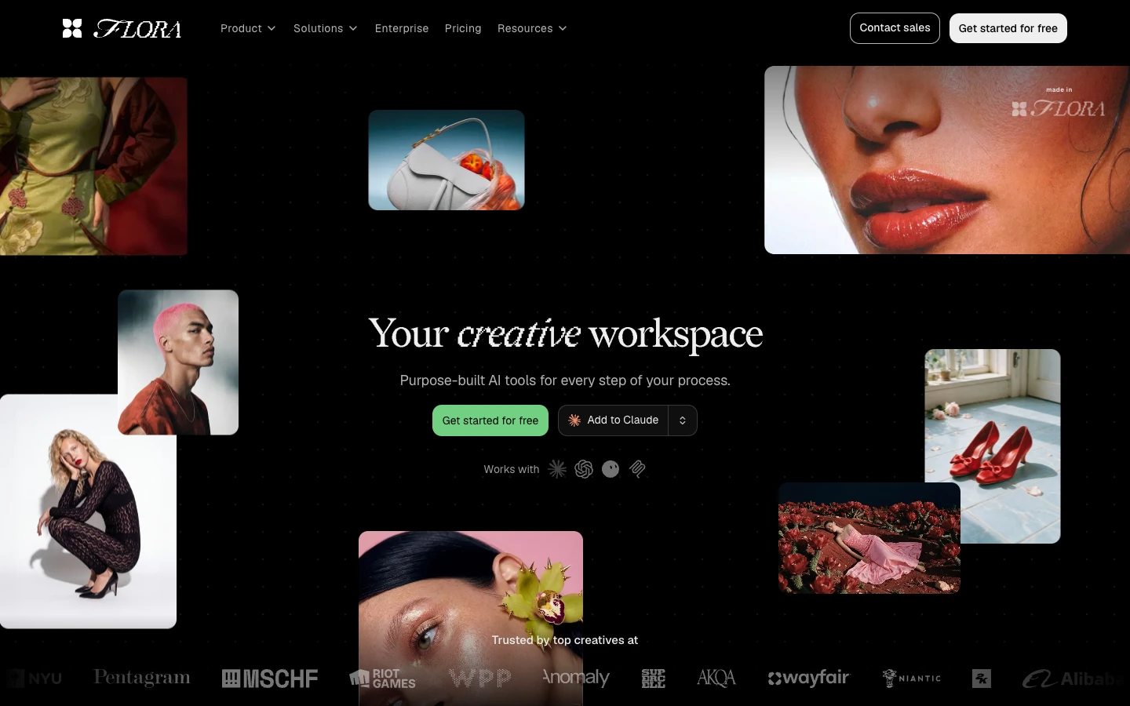Click the AKQA logo
The width and height of the screenshot is (1130, 706).
(716, 679)
